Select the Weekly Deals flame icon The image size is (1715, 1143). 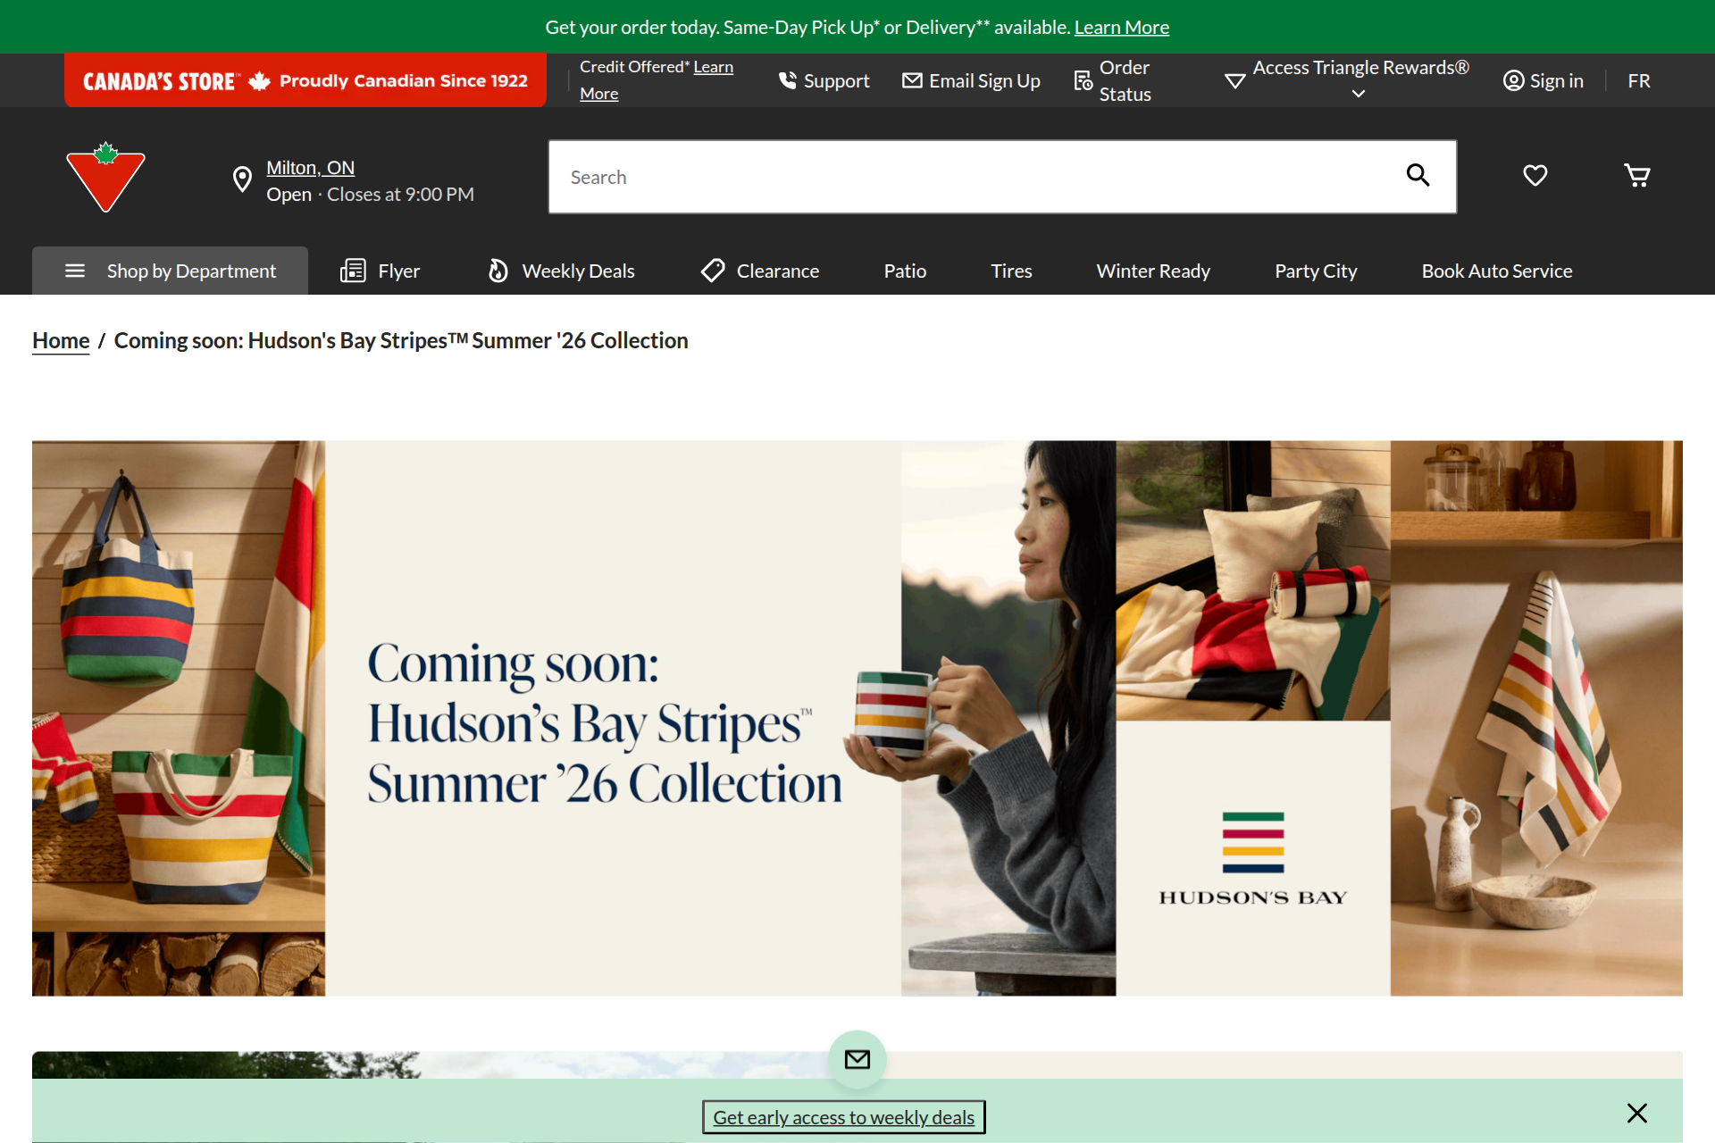tap(498, 270)
